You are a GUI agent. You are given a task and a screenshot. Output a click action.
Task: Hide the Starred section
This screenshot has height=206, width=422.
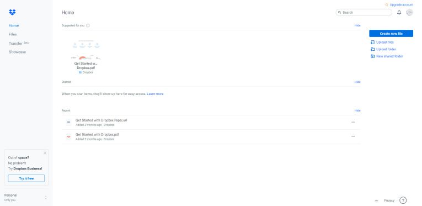pos(357,82)
